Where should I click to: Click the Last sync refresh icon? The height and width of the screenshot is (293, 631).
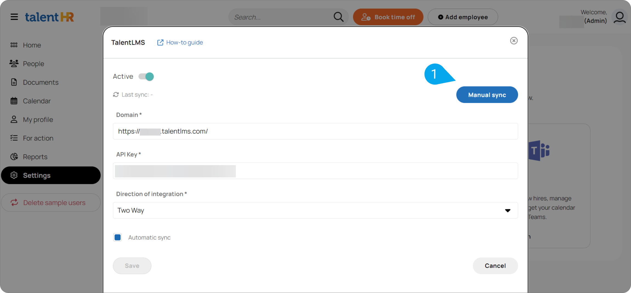116,95
